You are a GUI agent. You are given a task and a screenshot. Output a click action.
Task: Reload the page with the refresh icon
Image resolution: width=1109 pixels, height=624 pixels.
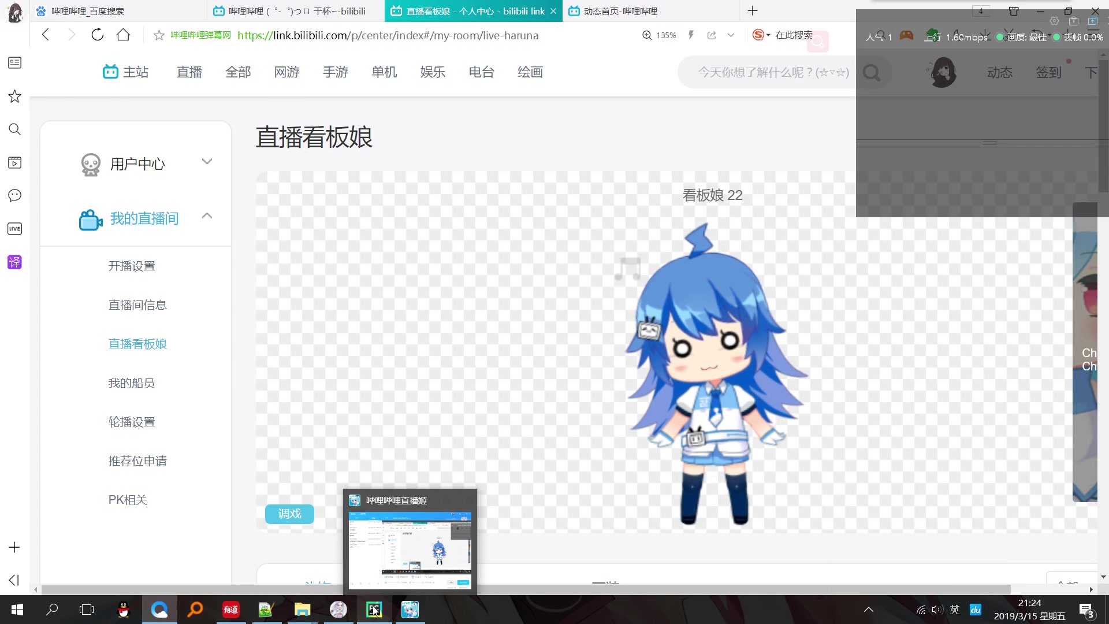98,35
